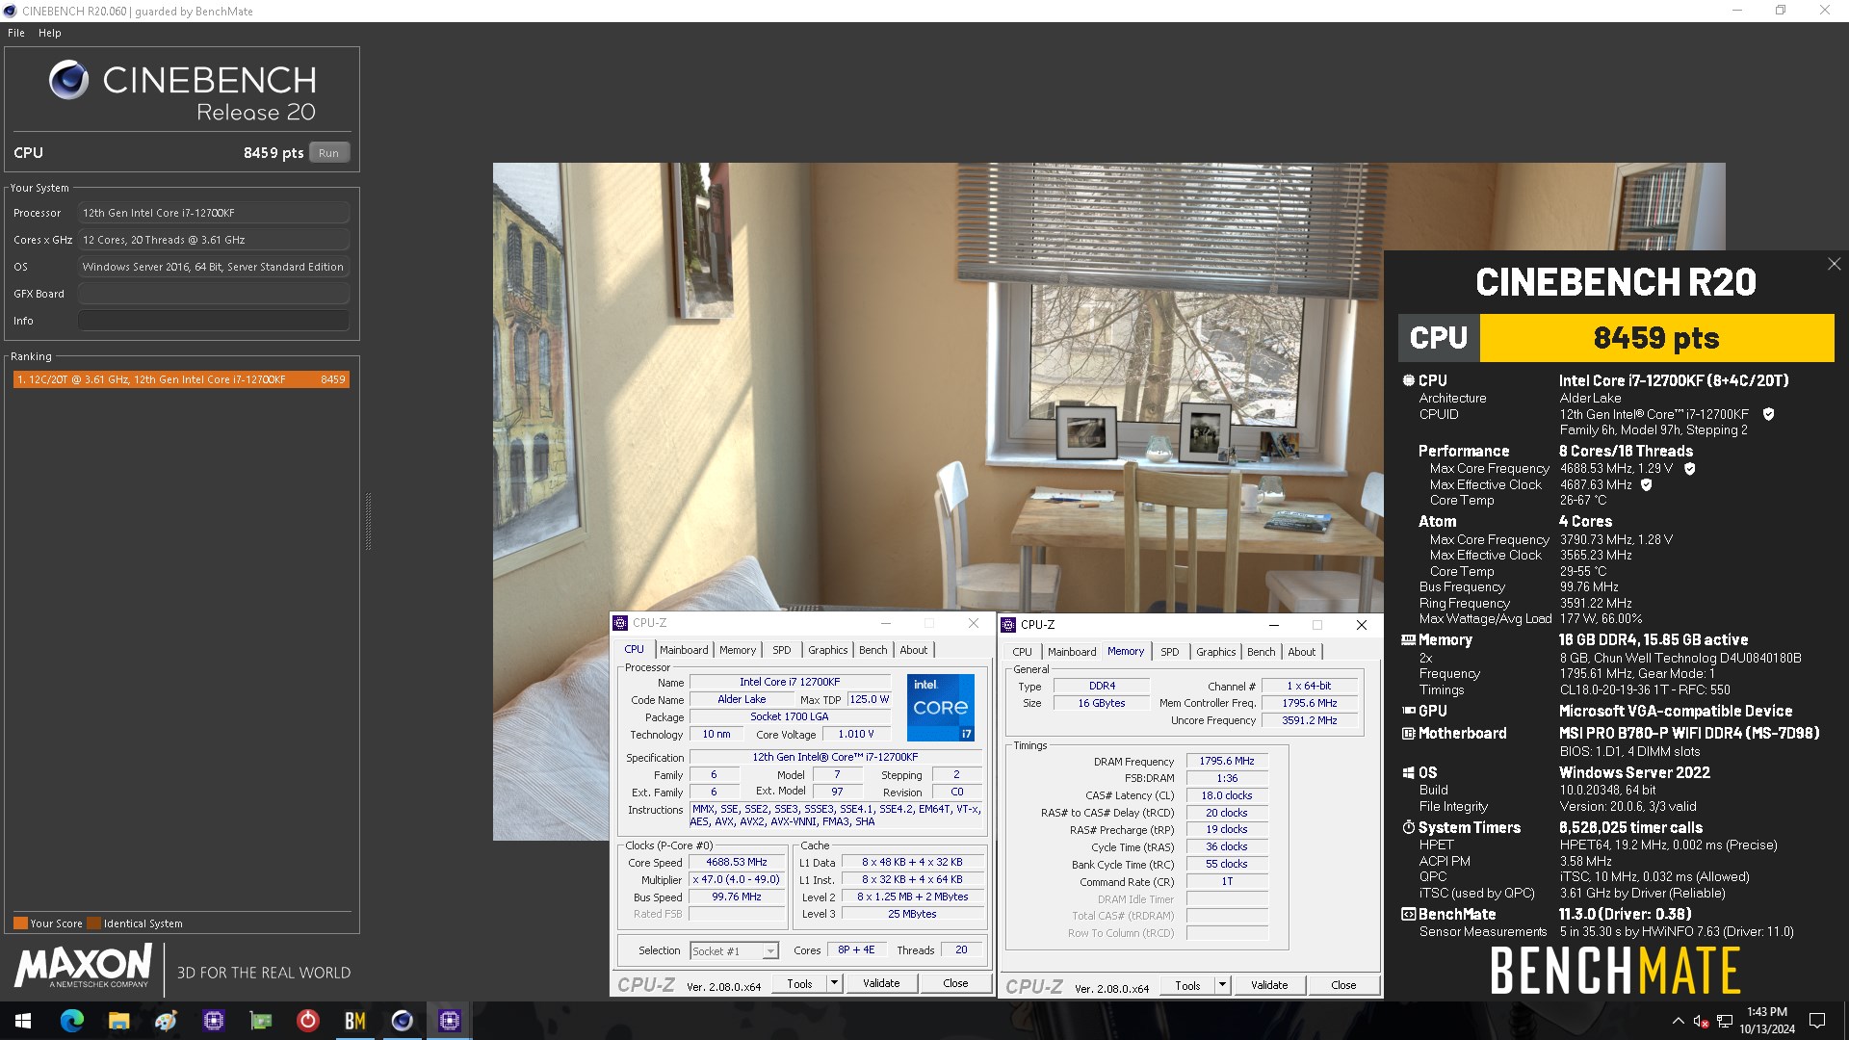
Task: Click the shield beside Max Core Frequency 4688.53 MHz
Action: click(x=1689, y=468)
